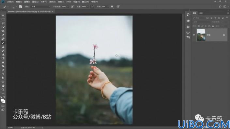Open the Filter menu
Image resolution: width=230 pixels, height=129 pixels.
[x=61, y=2]
